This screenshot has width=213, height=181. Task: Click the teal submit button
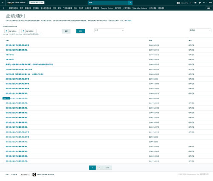click(x=81, y=31)
